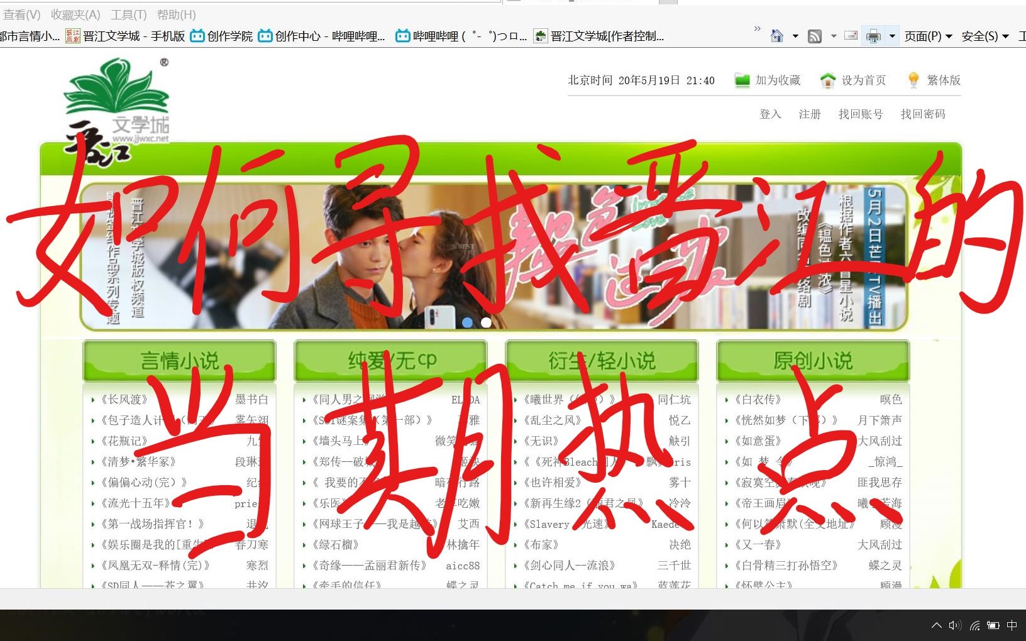Image resolution: width=1026 pixels, height=641 pixels.
Task: Open the 帮助(H) menu
Action: click(176, 14)
